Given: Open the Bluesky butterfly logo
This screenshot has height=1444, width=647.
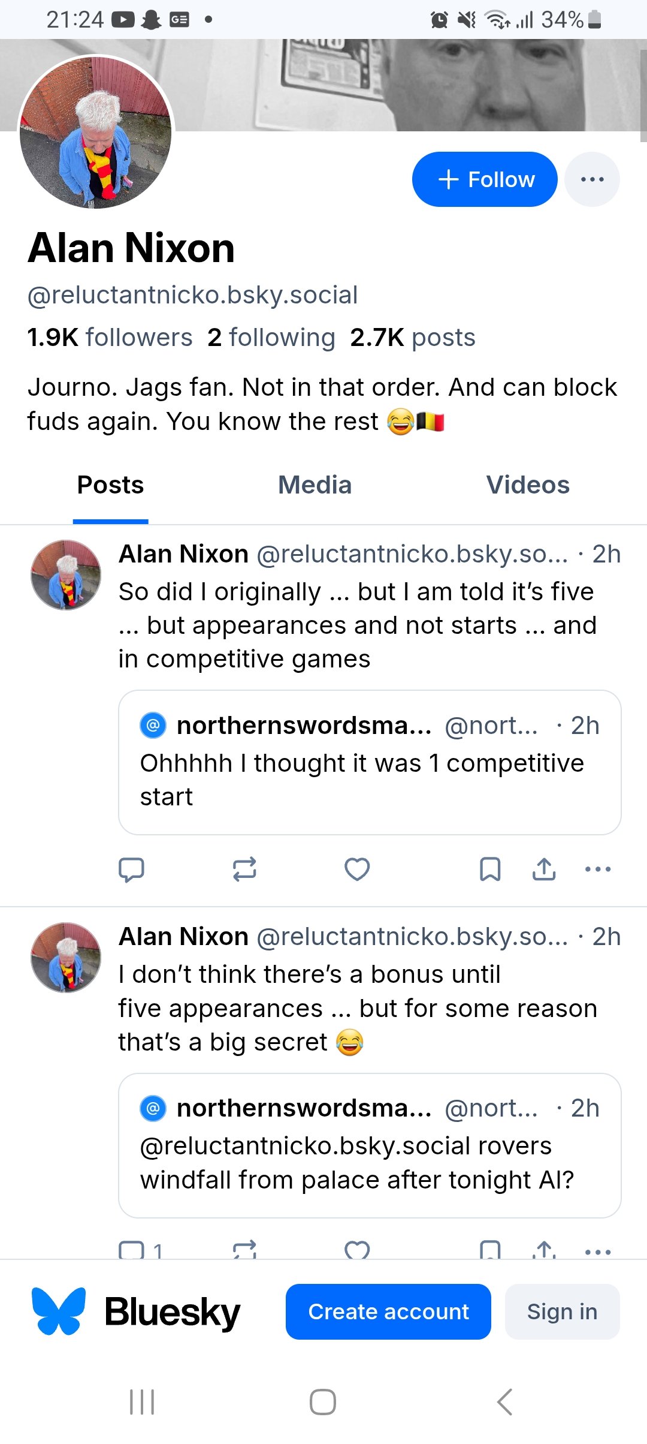Looking at the screenshot, I should coord(59,1311).
